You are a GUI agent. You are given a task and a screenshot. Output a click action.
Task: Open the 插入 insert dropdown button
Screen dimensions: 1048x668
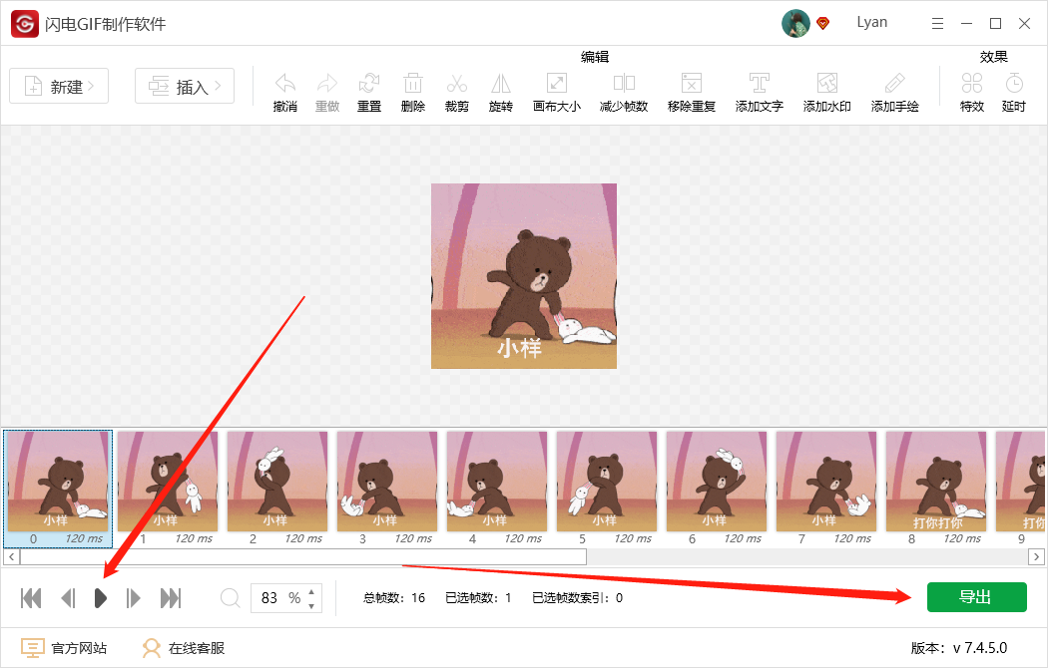185,86
